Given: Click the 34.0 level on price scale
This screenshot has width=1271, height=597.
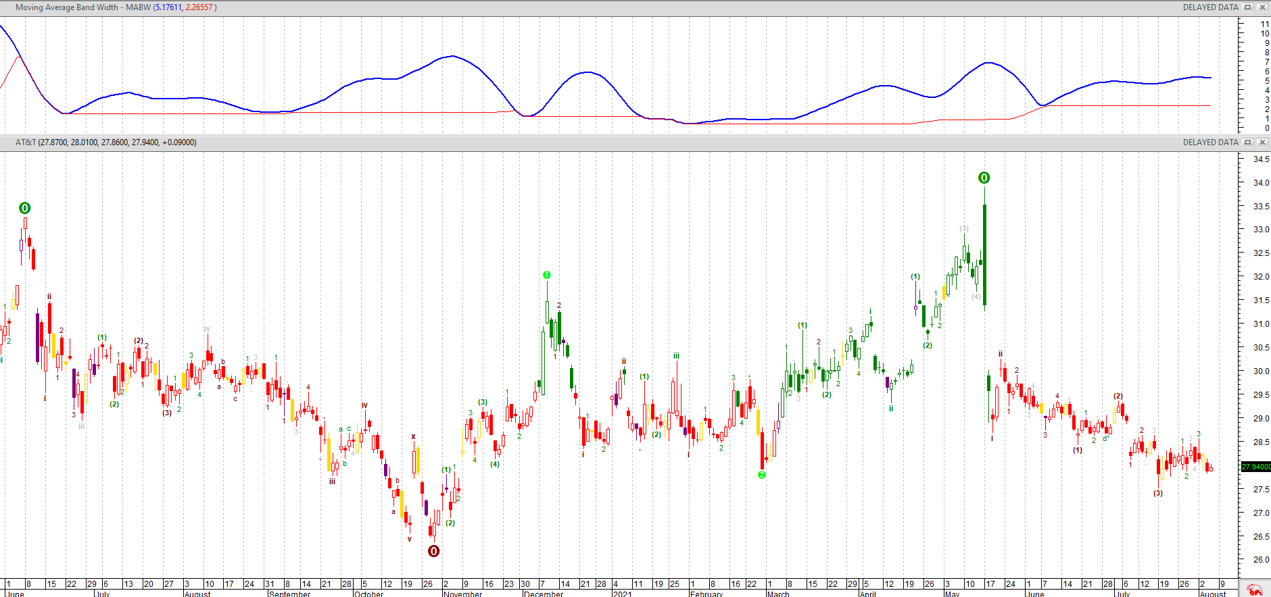Looking at the screenshot, I should click(x=1261, y=182).
